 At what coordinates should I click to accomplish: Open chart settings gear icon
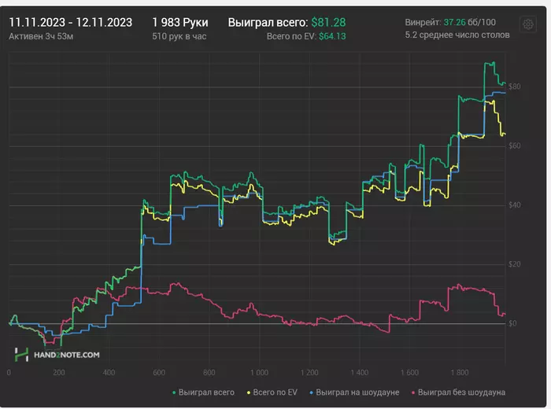527,24
